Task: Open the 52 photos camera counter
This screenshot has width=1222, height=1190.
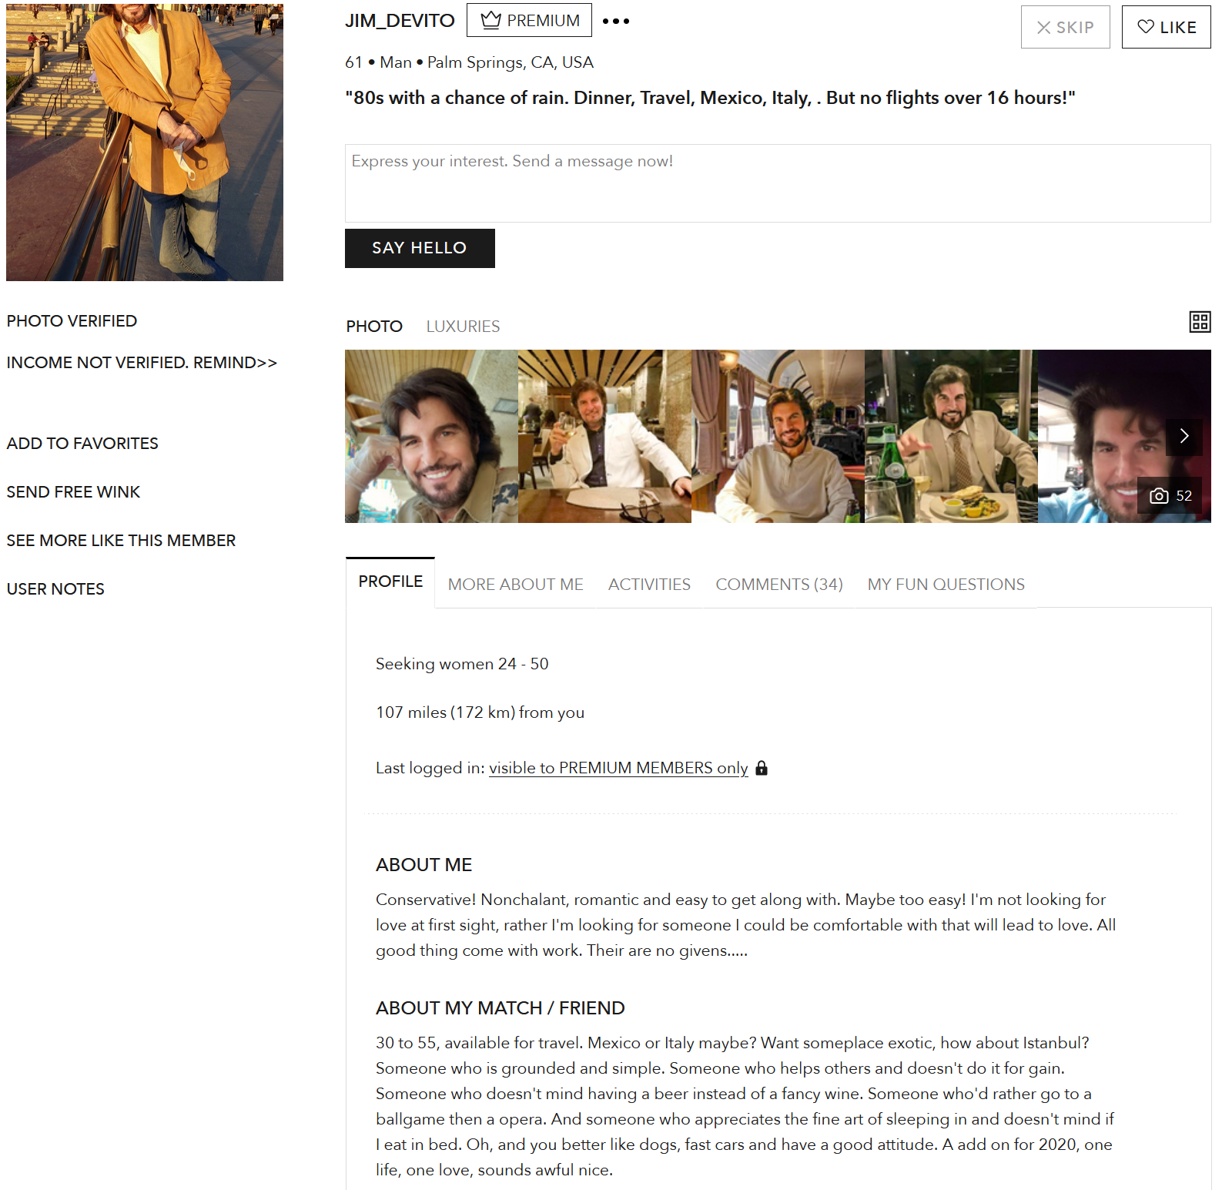Action: 1170,496
